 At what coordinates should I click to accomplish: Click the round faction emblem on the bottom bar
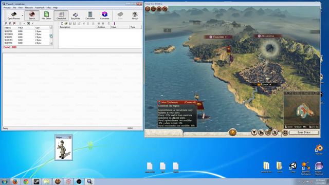tap(232, 132)
